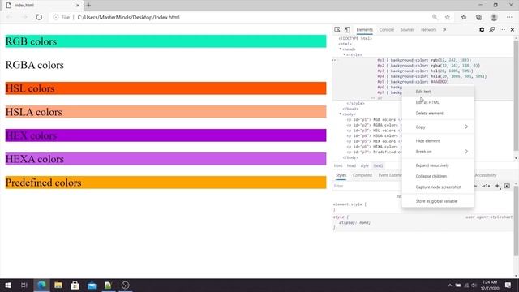The height and width of the screenshot is (292, 519).
Task: Open Edge Settings and more menu
Action: [x=509, y=17]
